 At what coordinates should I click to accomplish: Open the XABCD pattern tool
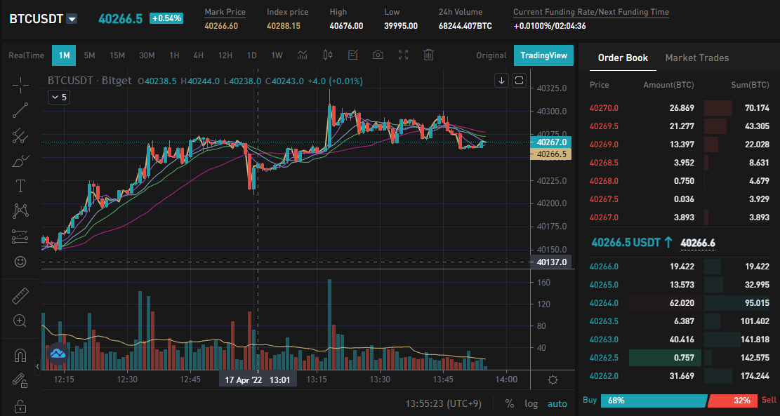click(x=20, y=211)
